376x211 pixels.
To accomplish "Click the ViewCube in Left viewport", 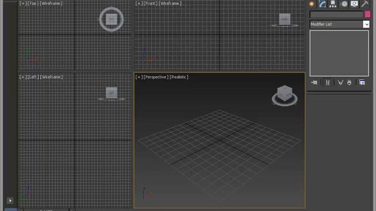I will (112, 93).
